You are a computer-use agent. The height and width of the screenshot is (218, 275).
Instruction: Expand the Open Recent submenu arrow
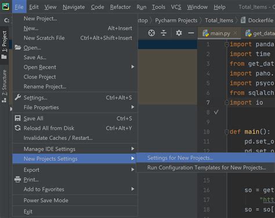tap(133, 66)
